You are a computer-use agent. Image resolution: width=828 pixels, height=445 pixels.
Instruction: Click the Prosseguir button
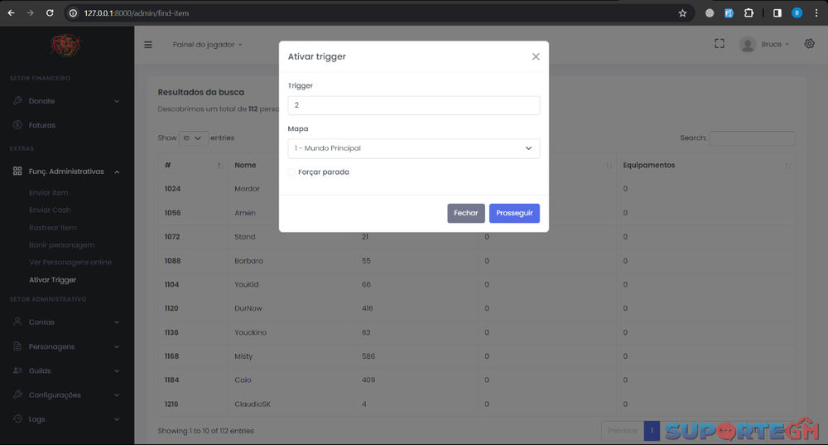pyautogui.click(x=514, y=213)
